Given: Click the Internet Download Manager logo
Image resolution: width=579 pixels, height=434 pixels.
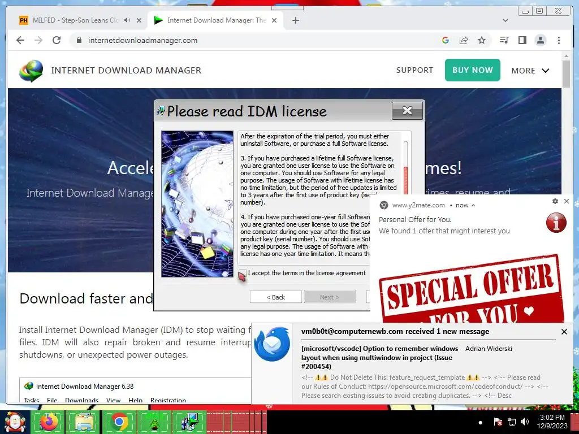Looking at the screenshot, I should tap(32, 71).
